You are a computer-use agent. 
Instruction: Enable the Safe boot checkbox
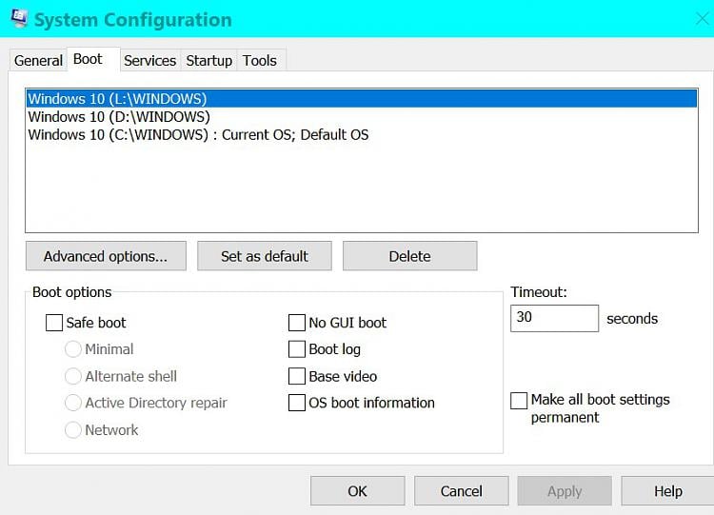click(x=54, y=323)
